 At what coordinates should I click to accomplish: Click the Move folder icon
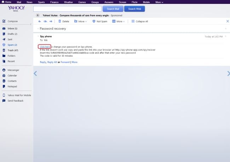(x=76, y=21)
